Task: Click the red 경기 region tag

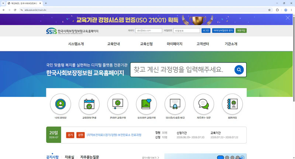Action: tap(70, 135)
